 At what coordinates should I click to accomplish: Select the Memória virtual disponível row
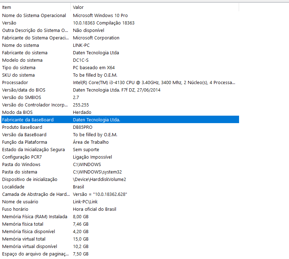click(x=120, y=247)
